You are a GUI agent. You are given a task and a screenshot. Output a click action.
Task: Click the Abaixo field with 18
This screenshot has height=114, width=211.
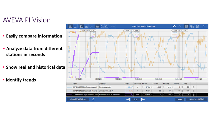[x=178, y=87]
